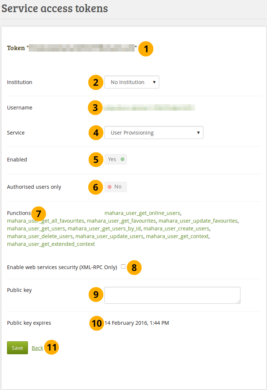
Task: Toggle the Enabled switch set to Yes
Action: tap(115, 159)
